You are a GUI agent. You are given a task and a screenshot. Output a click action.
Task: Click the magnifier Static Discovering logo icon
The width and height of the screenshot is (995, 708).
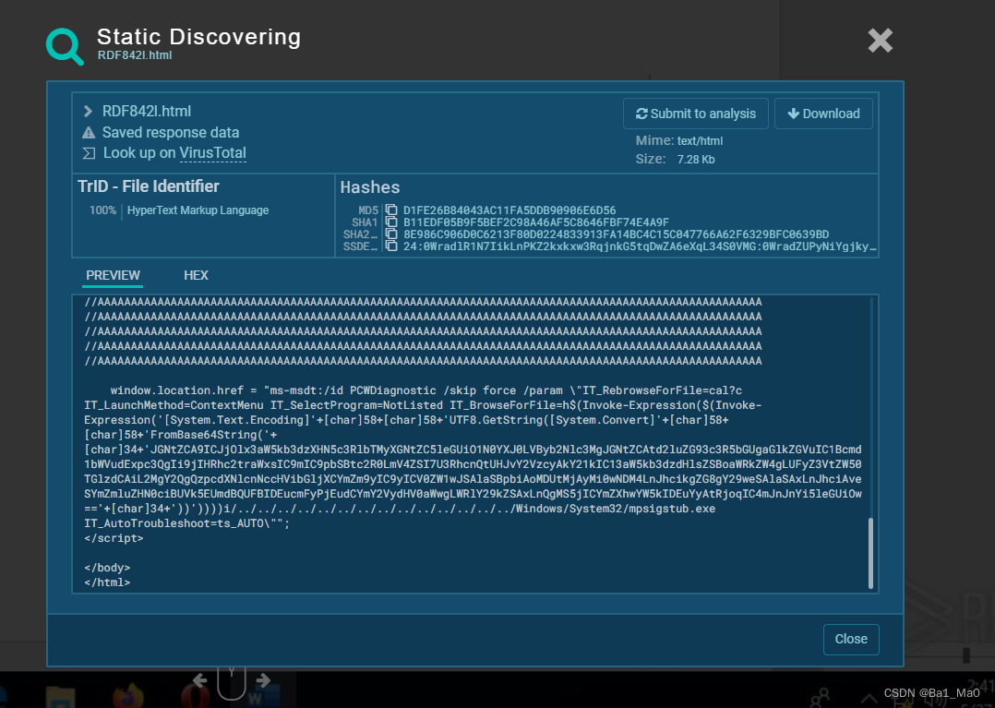click(65, 45)
